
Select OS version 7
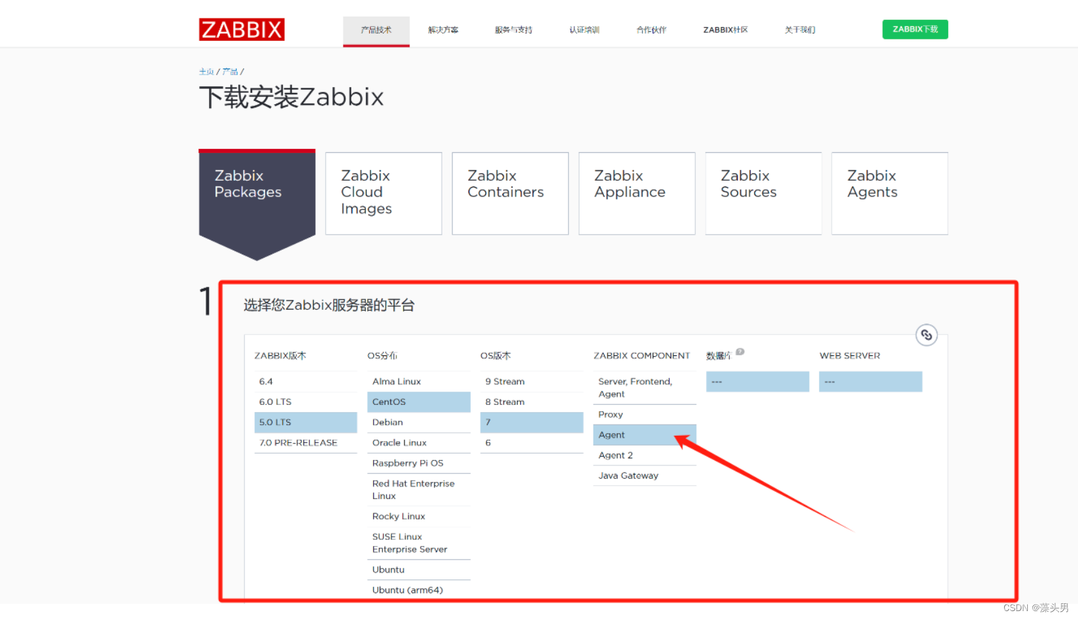(x=531, y=423)
